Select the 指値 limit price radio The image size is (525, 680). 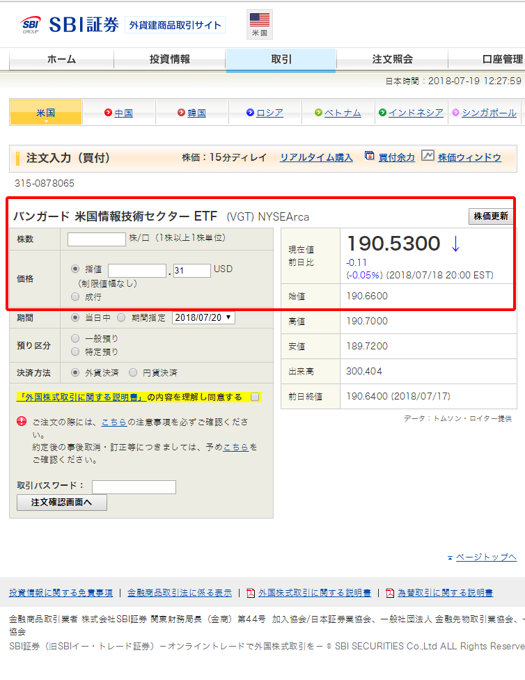[75, 269]
